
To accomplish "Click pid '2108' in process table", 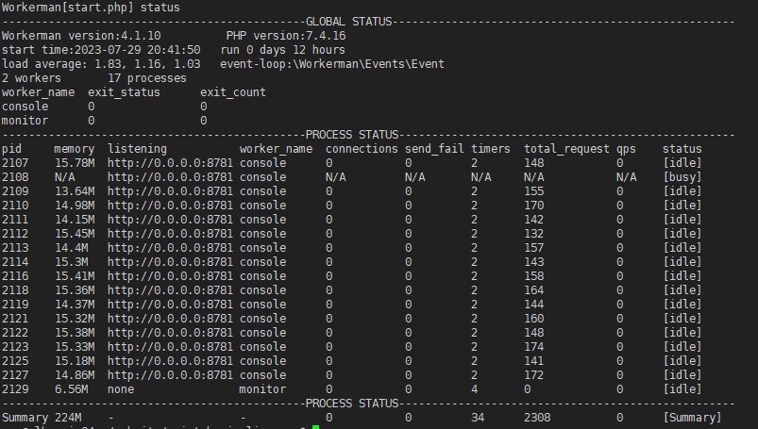I will (x=15, y=177).
